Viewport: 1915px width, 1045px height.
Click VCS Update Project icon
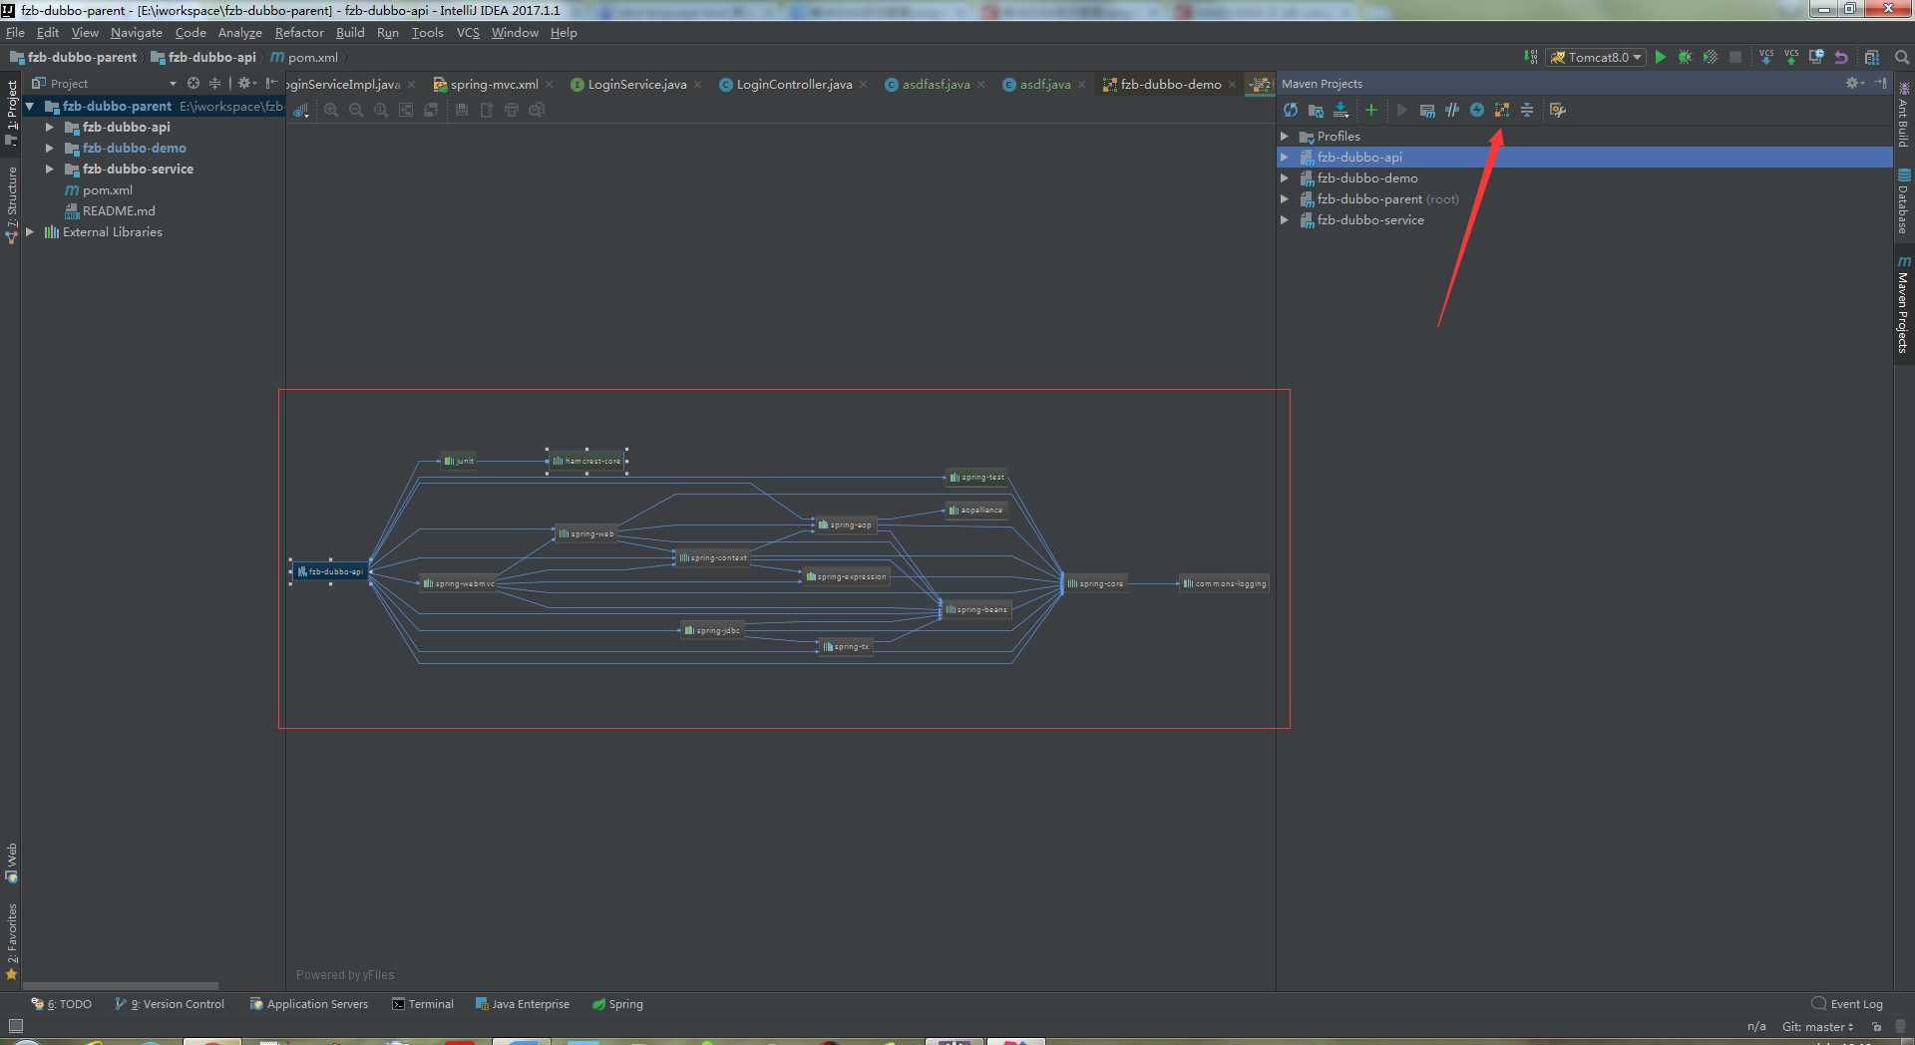[x=1766, y=57]
